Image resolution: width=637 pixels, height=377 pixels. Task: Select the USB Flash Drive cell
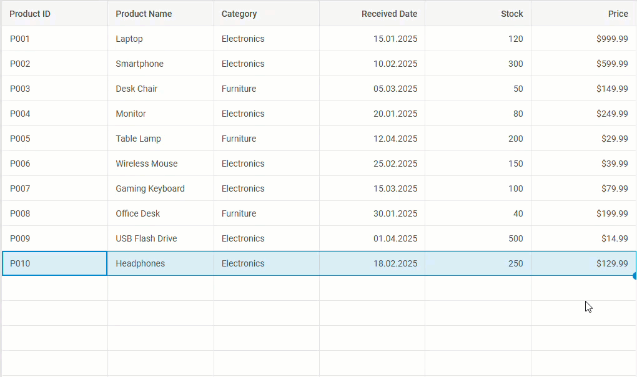161,238
